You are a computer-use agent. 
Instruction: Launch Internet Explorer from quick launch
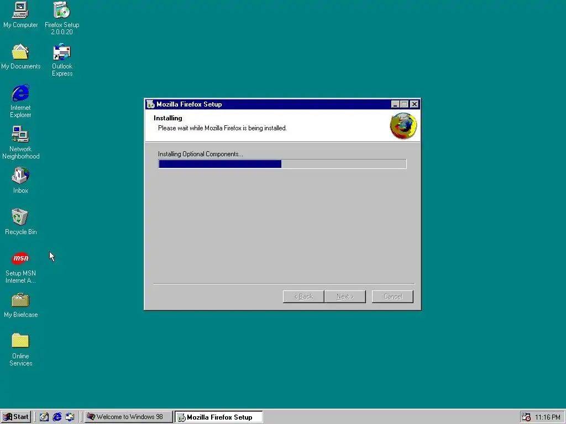57,417
